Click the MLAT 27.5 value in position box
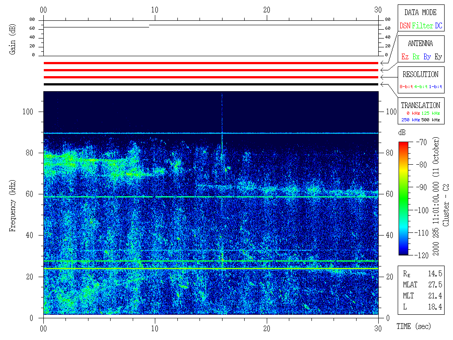Image resolution: width=453 pixels, height=340 pixels. [435, 285]
